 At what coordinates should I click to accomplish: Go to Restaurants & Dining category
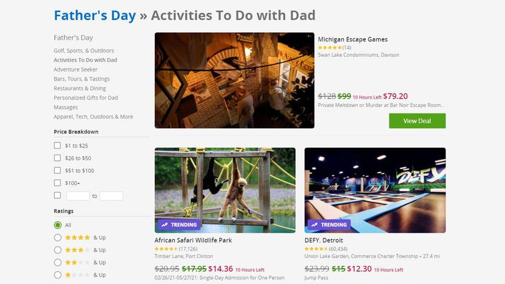(x=79, y=88)
